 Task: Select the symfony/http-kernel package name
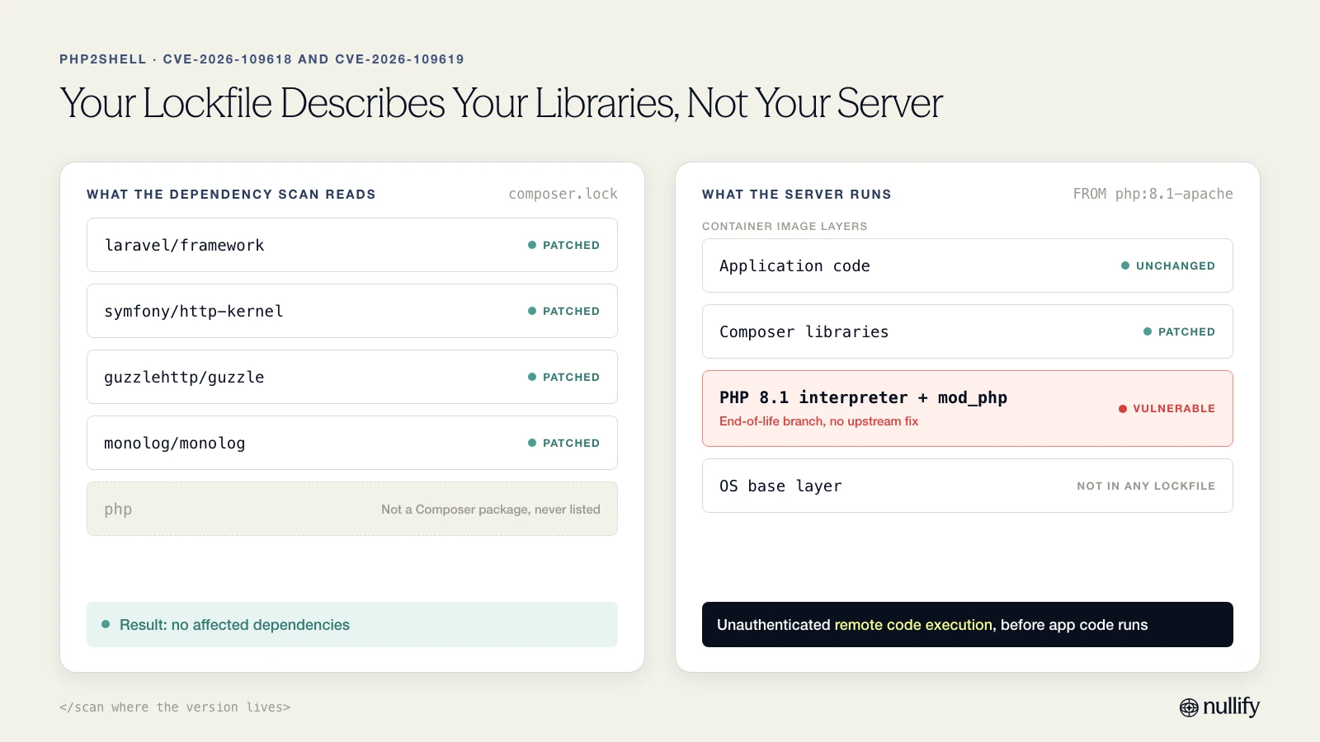[194, 311]
